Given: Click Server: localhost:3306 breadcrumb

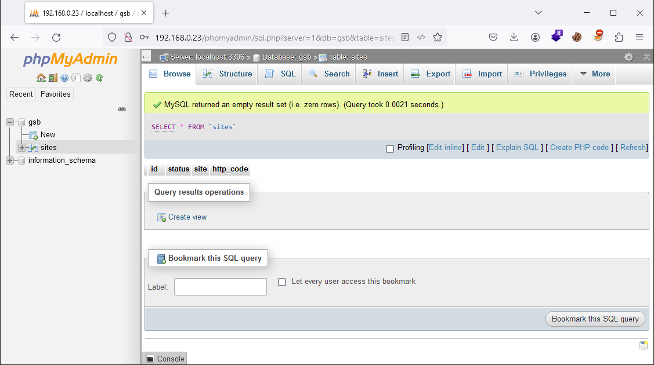Looking at the screenshot, I should click(x=207, y=57).
